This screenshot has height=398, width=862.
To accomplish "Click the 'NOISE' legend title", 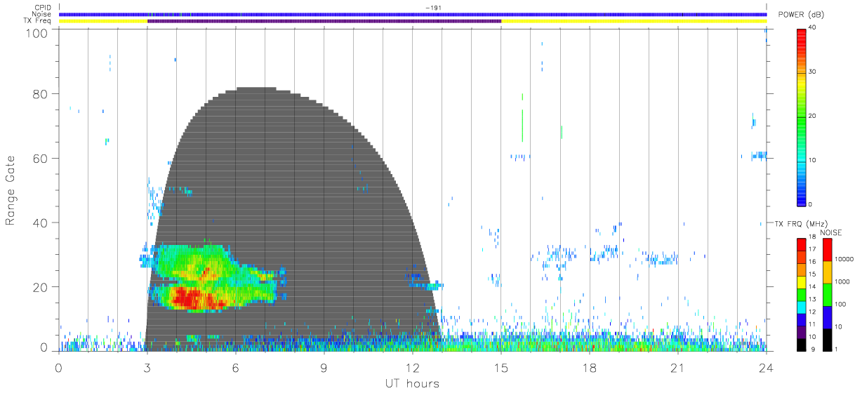I will coord(830,232).
